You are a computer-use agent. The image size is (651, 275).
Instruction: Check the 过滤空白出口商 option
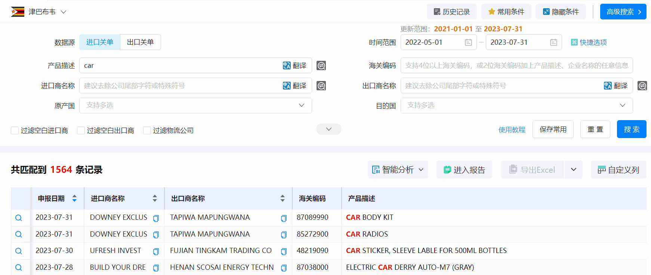click(81, 130)
